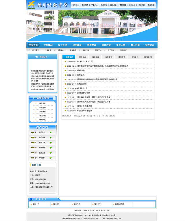
Task: Go to the 下一页 pagination link
Action: [105, 116]
